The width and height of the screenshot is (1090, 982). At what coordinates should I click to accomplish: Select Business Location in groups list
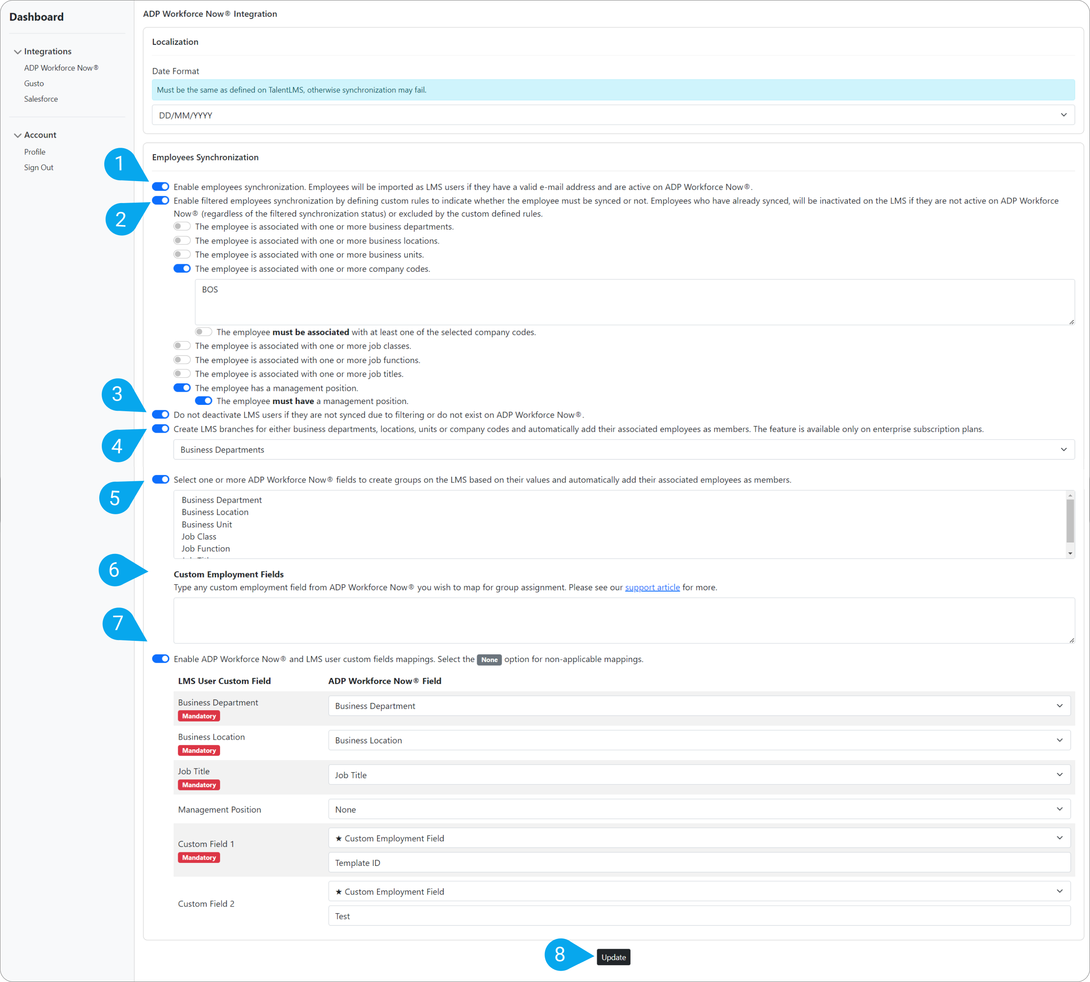point(215,512)
